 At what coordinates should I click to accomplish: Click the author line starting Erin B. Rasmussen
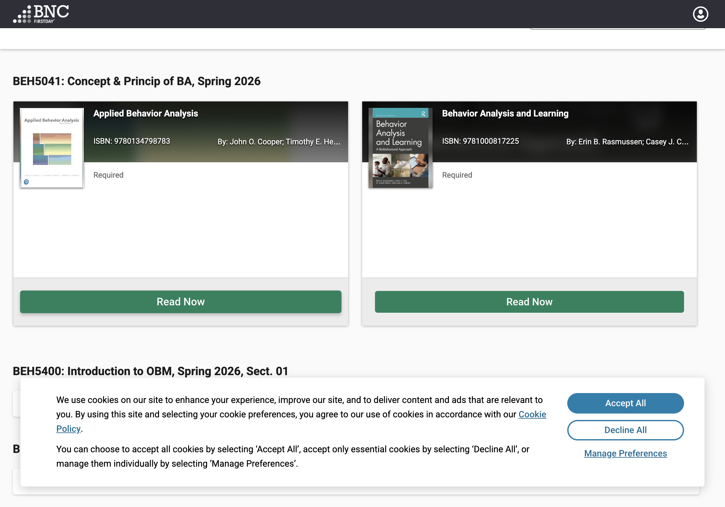coord(627,142)
